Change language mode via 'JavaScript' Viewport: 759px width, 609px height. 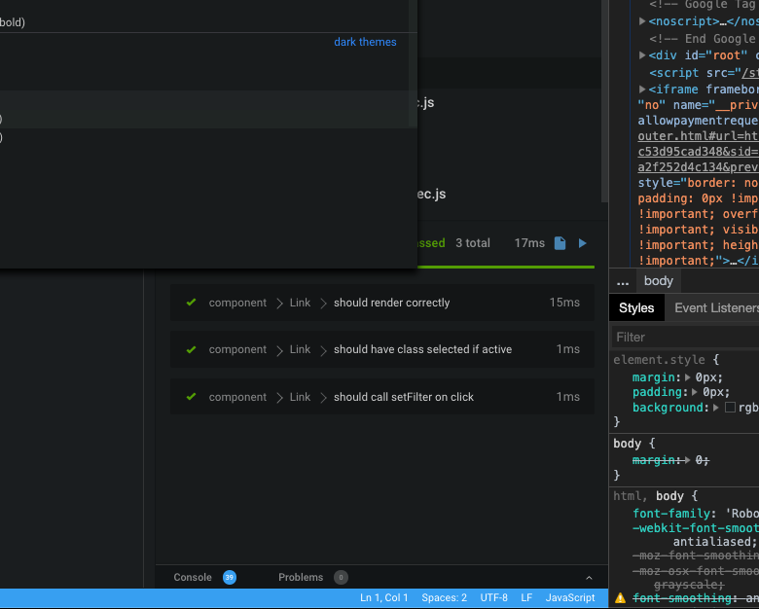click(x=570, y=598)
